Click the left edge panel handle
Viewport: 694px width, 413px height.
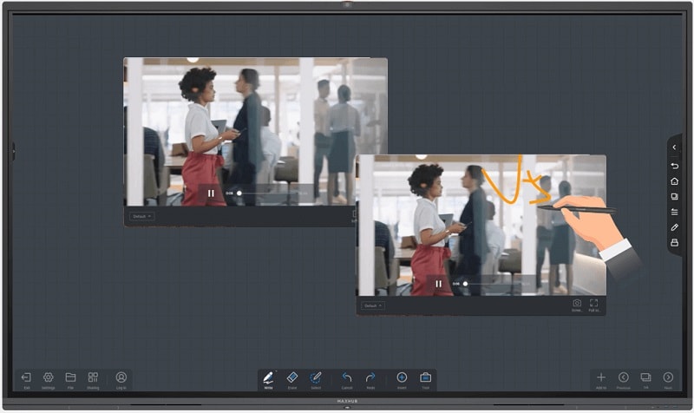click(x=13, y=151)
